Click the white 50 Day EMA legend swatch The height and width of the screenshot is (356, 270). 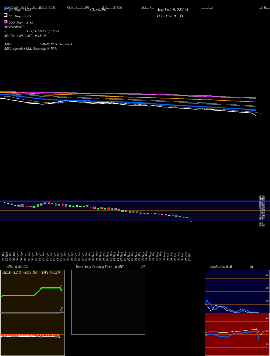point(5,16)
